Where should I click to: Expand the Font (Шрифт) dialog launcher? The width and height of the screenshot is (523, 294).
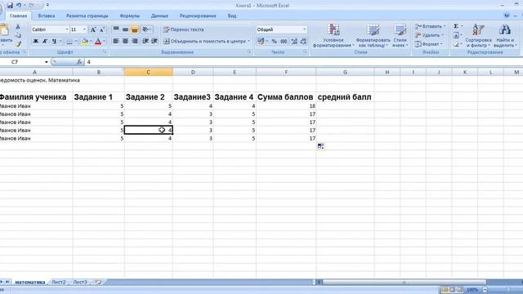tap(105, 52)
